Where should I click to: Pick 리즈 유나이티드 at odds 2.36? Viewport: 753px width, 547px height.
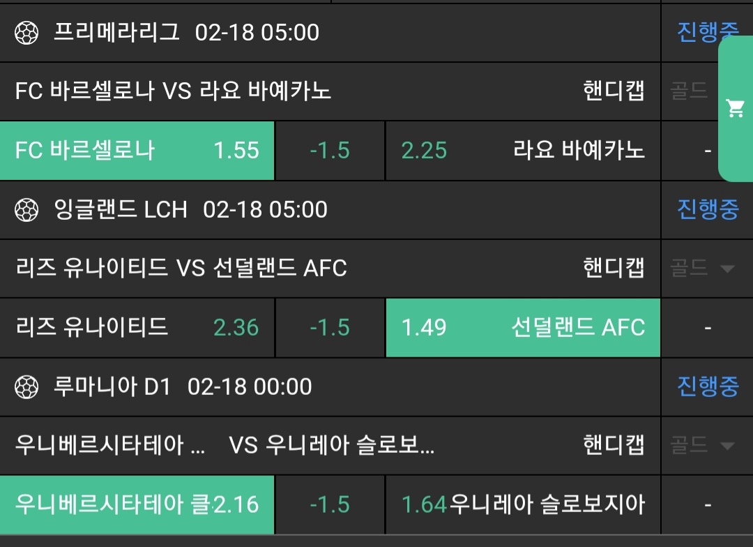(x=137, y=328)
